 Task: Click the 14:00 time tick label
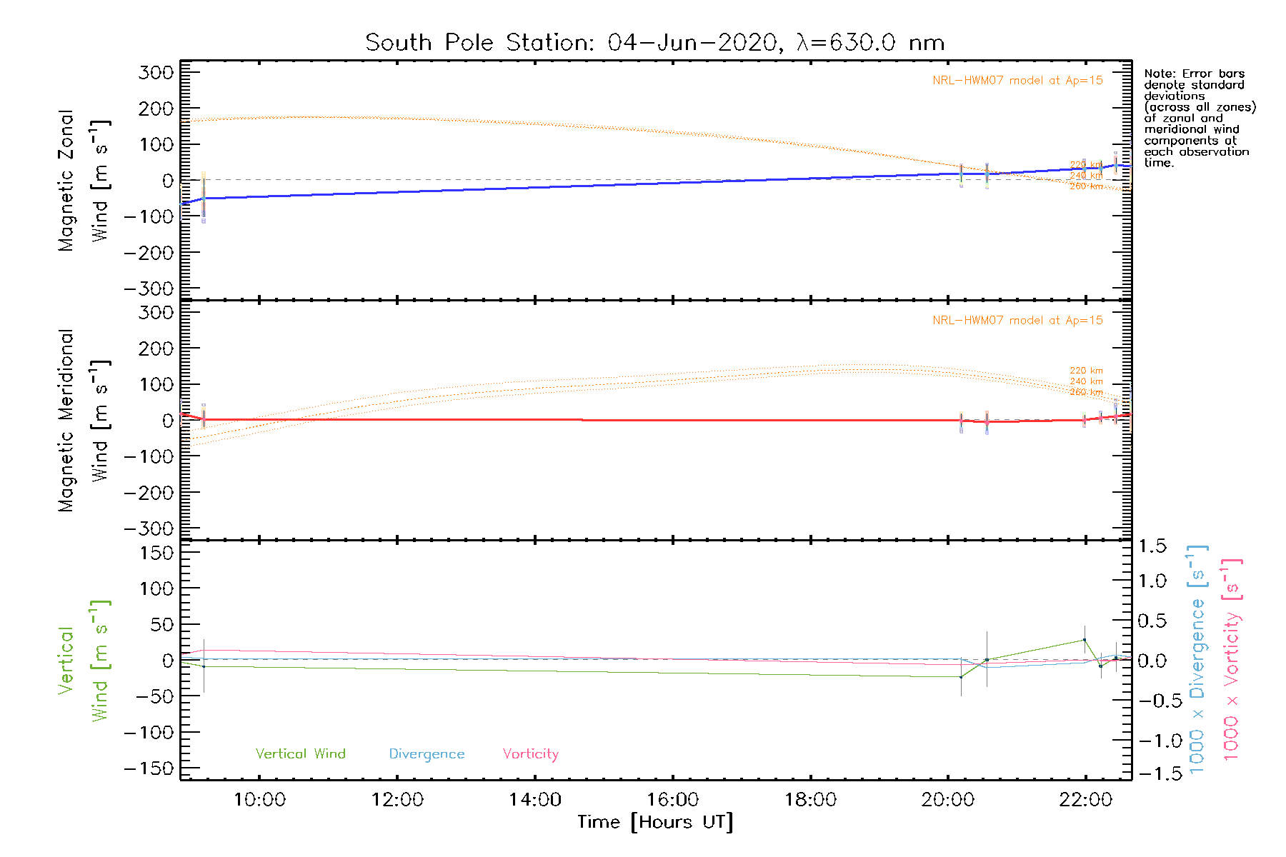coord(535,800)
